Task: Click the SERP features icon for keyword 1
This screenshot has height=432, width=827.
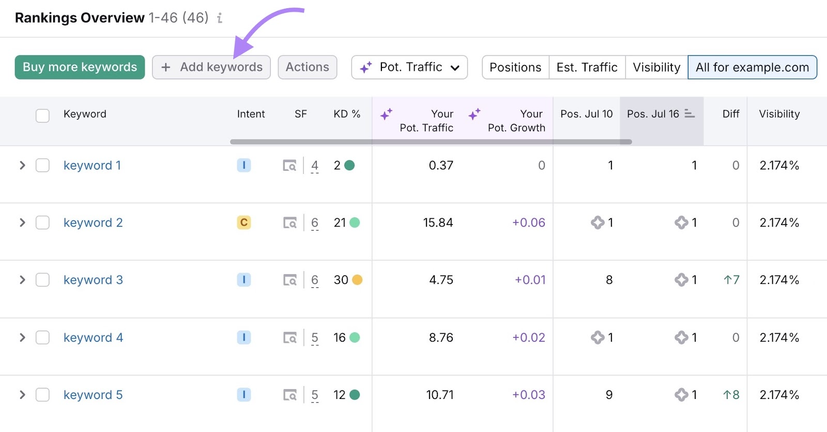Action: pyautogui.click(x=289, y=166)
